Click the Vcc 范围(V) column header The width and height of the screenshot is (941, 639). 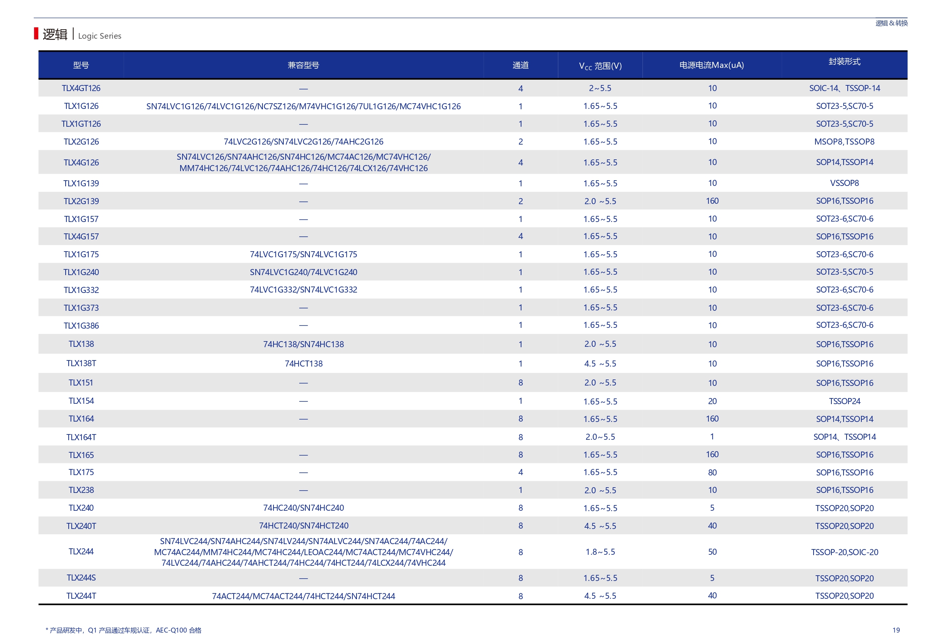(x=600, y=66)
